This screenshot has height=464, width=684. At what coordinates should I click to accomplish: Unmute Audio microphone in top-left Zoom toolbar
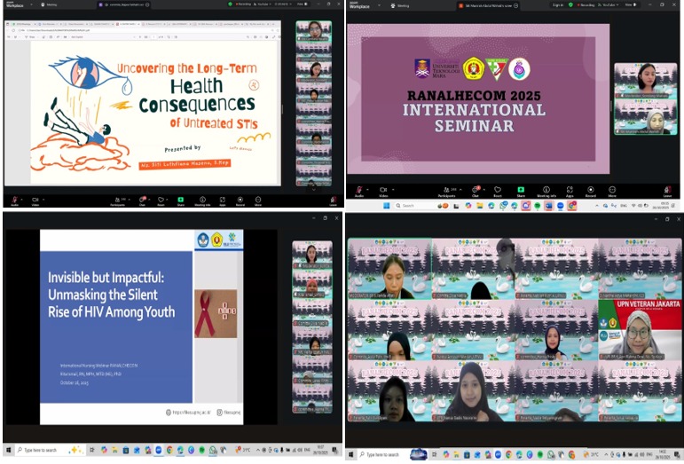pos(14,201)
